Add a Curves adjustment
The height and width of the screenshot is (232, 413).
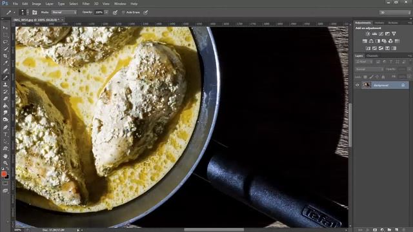(x=381, y=34)
